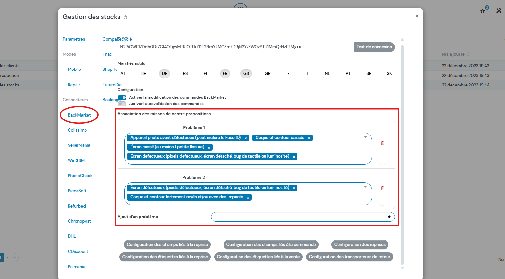
Task: Select the CDiscount connector
Action: point(78,251)
